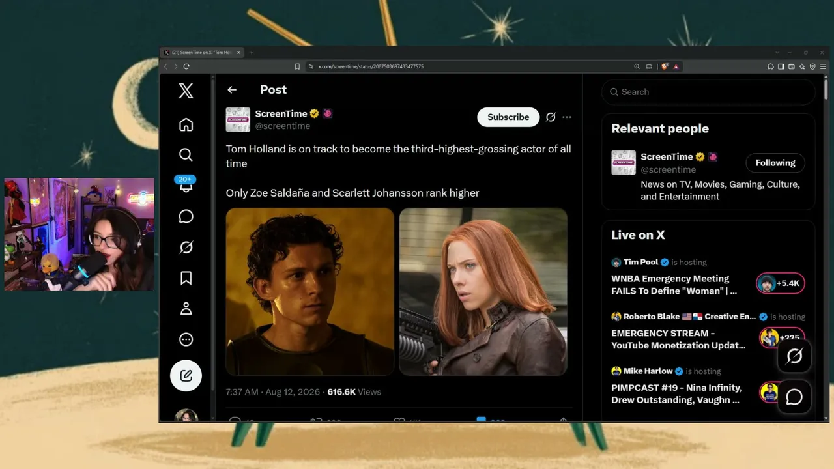Click the @screentime handle under the post author
Image resolution: width=834 pixels, height=469 pixels.
(x=282, y=126)
